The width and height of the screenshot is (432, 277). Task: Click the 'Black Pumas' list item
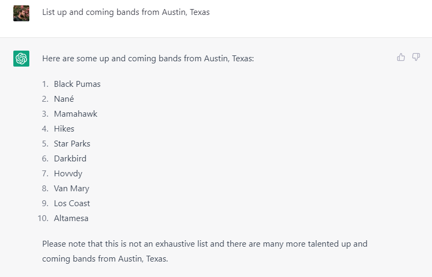[x=77, y=84]
